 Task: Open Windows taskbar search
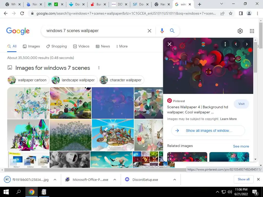(x=18, y=192)
